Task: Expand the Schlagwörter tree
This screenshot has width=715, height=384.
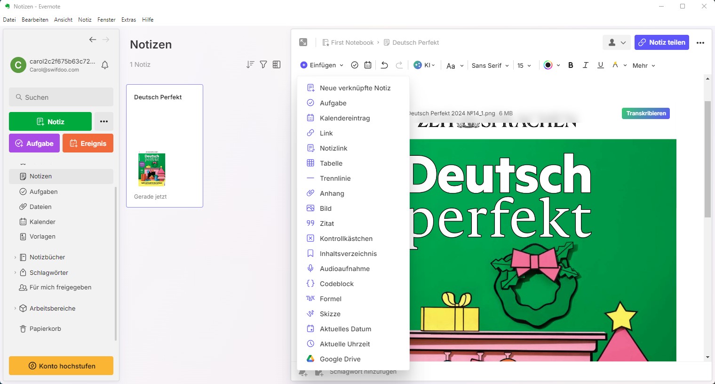Action: point(15,272)
